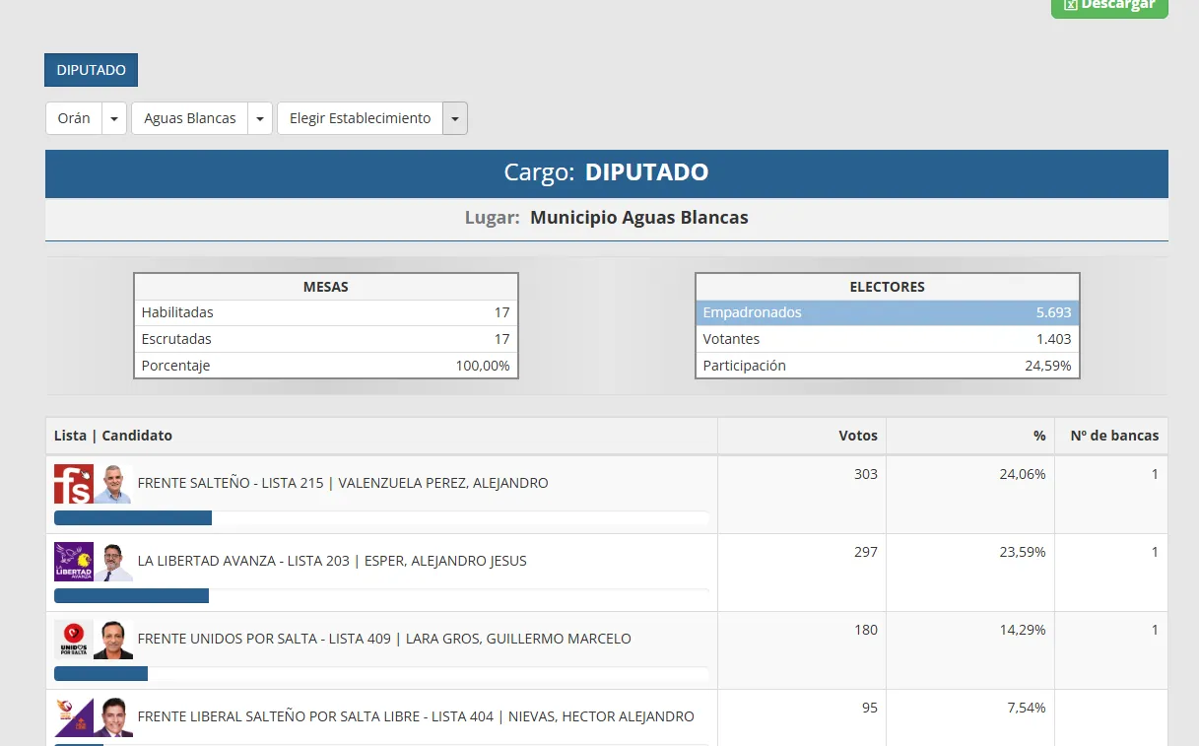
Task: Open the Elegir Establecimiento dropdown arrow
Action: pos(455,118)
